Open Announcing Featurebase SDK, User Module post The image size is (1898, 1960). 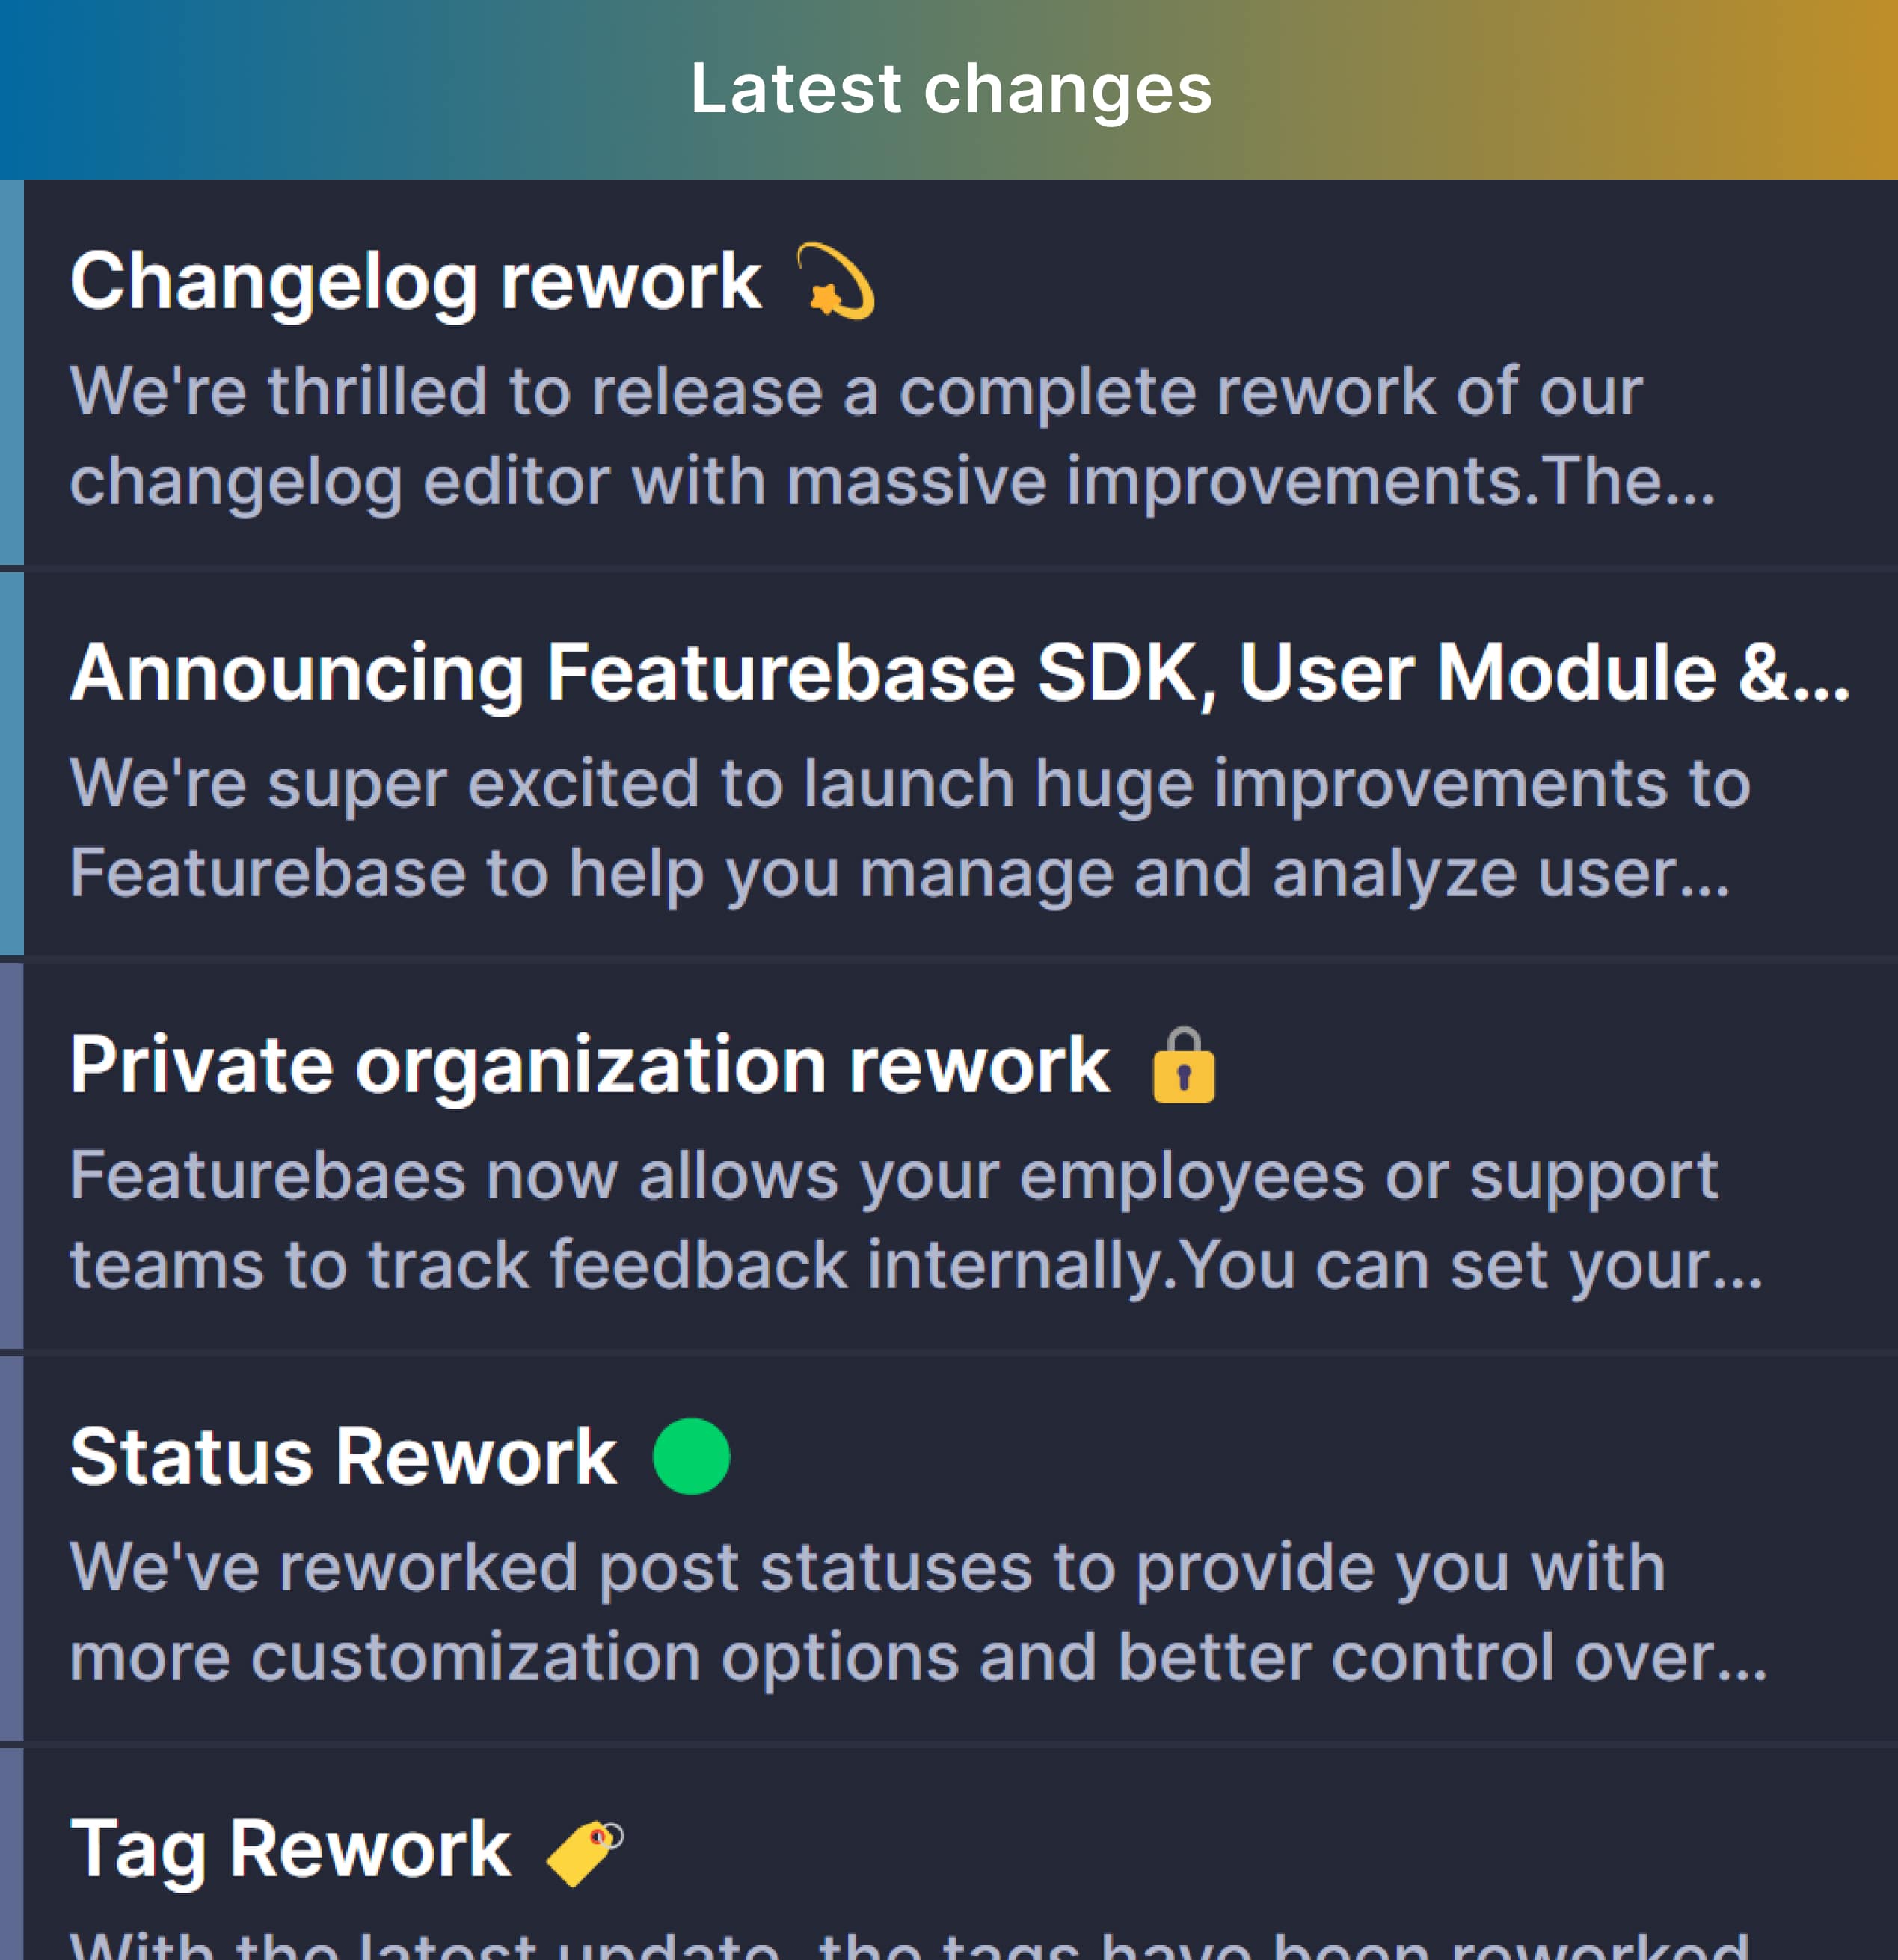coord(959,673)
